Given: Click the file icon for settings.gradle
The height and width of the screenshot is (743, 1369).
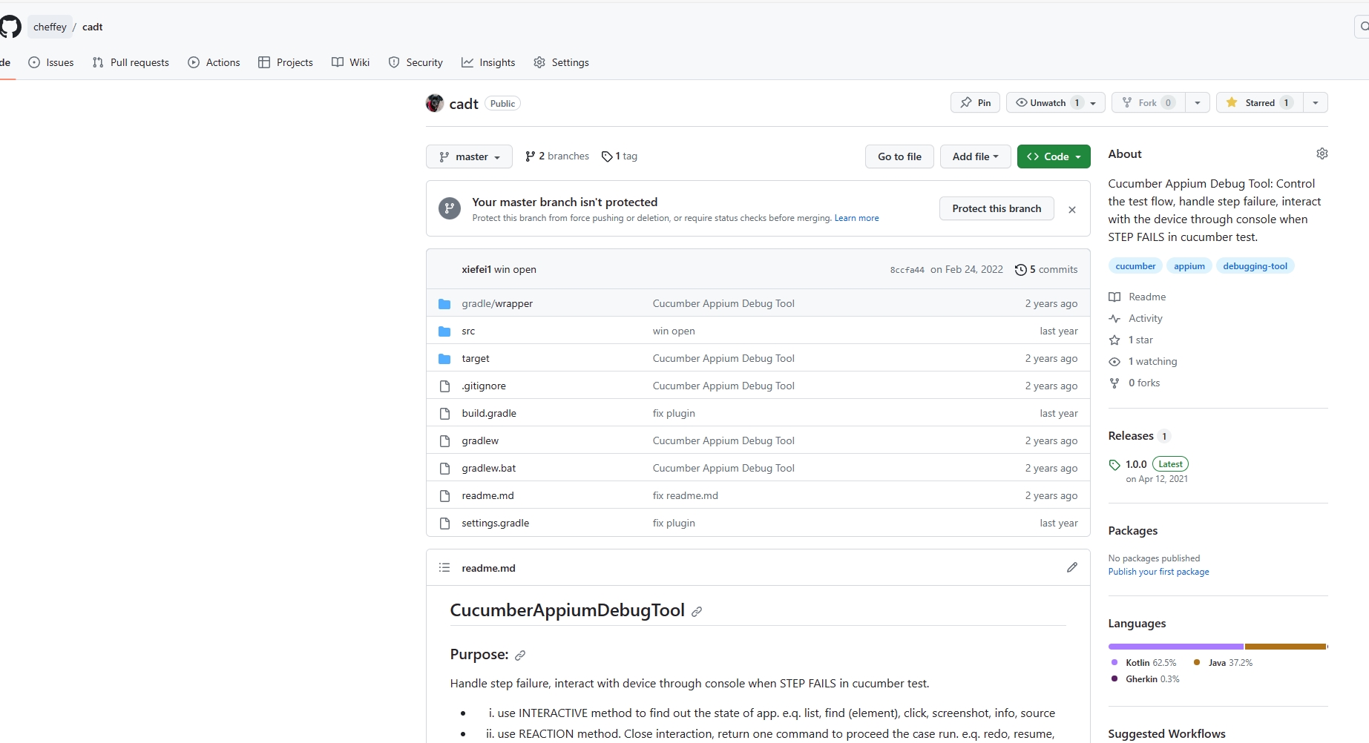Looking at the screenshot, I should click(x=444, y=524).
